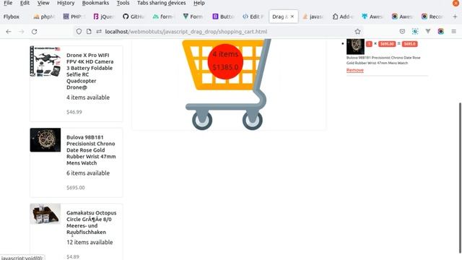
Task: Open the History menu
Action: (x=66, y=3)
